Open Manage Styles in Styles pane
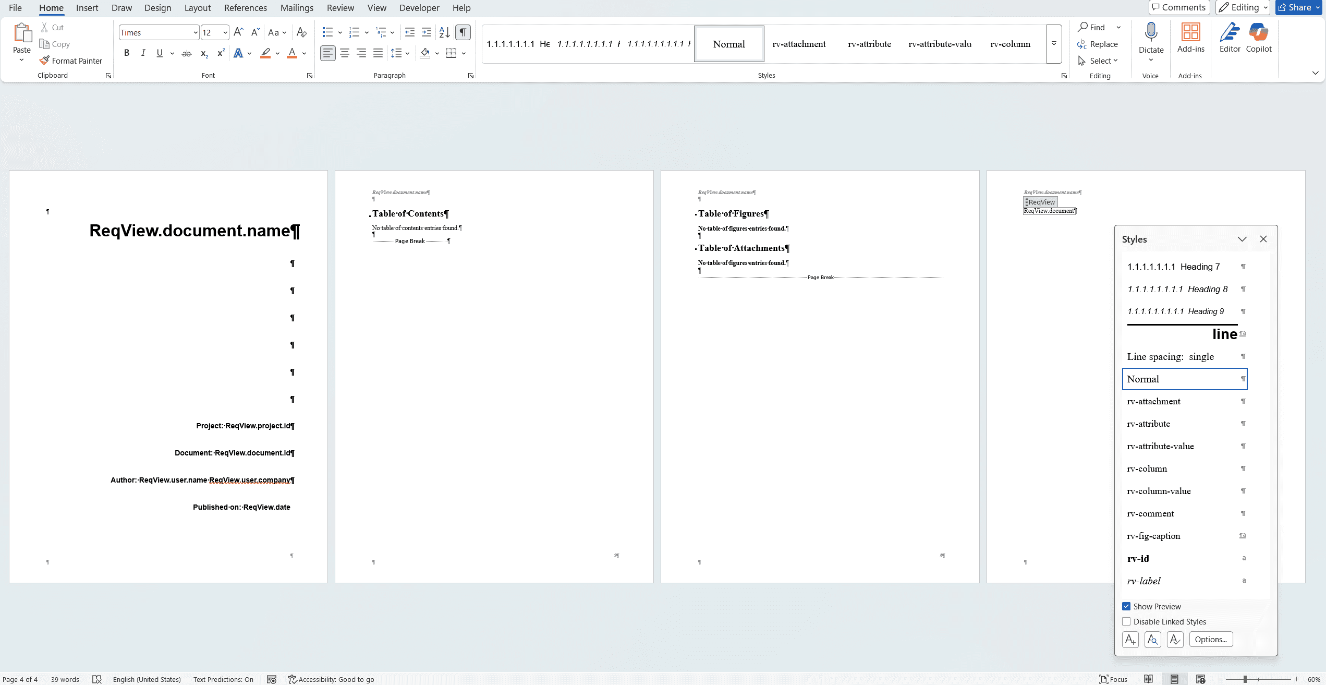This screenshot has width=1326, height=685. (1175, 639)
